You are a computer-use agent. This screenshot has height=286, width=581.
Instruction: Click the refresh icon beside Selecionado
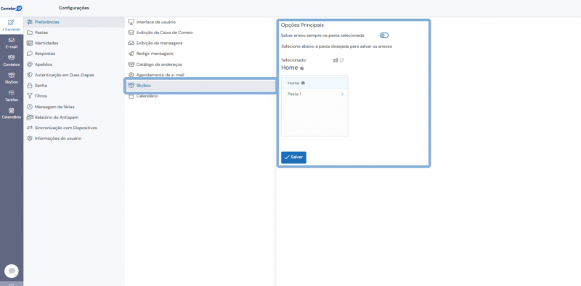tap(342, 60)
